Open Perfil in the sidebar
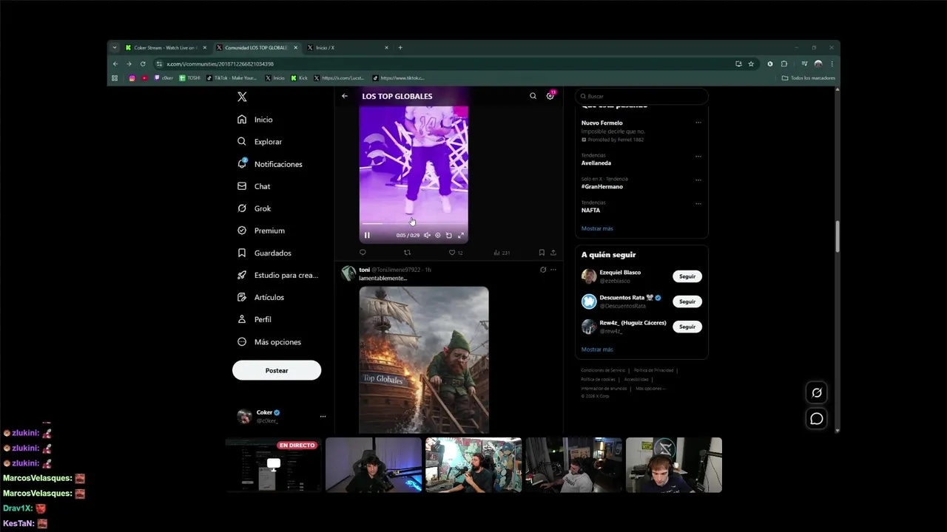Screen dimensions: 947x532 [x=254, y=319]
